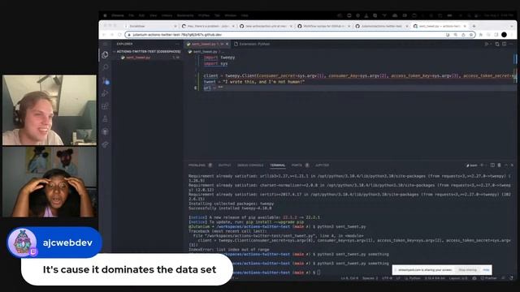520x292 pixels.
Task: Click into the tweepy.Client code line
Action: (x=358, y=75)
